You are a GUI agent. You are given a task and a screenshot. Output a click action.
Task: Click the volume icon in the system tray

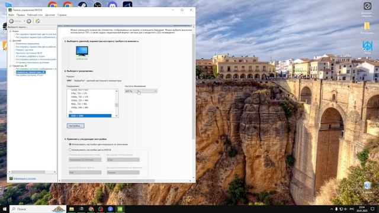point(345,209)
